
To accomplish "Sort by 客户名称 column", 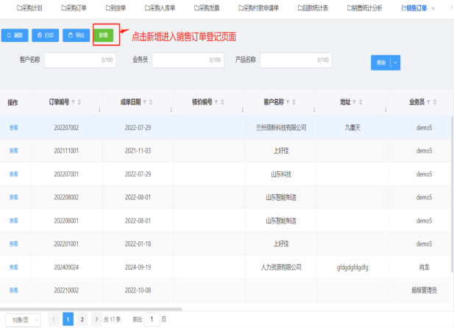I will [x=294, y=102].
